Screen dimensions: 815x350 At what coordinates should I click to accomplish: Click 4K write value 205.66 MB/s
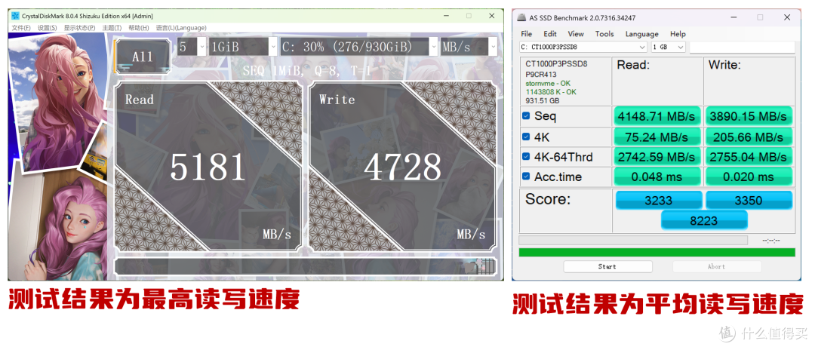pyautogui.click(x=749, y=137)
